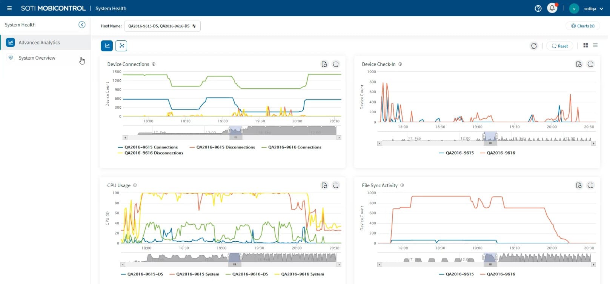The width and height of the screenshot is (610, 284).
Task: Open the Charts (9) selector
Action: 583,26
